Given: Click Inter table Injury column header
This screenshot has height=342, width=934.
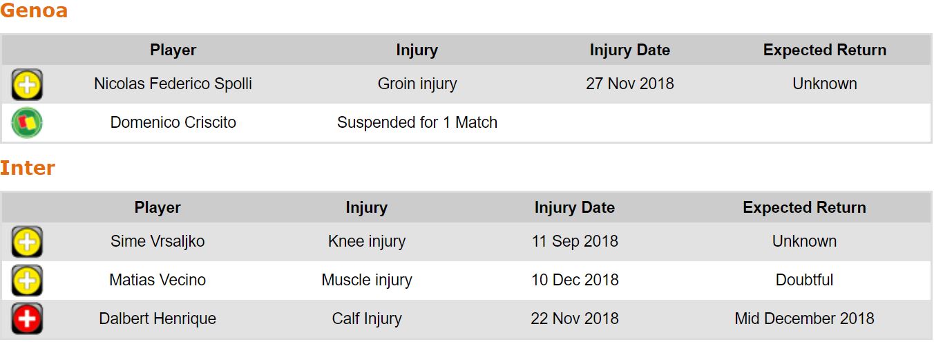Looking at the screenshot, I should click(x=366, y=208).
